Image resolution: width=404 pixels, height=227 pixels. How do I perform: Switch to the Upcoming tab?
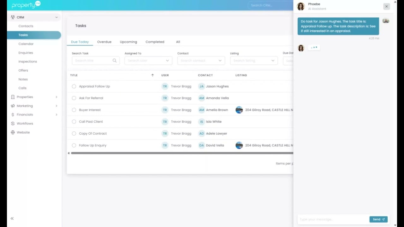128,42
